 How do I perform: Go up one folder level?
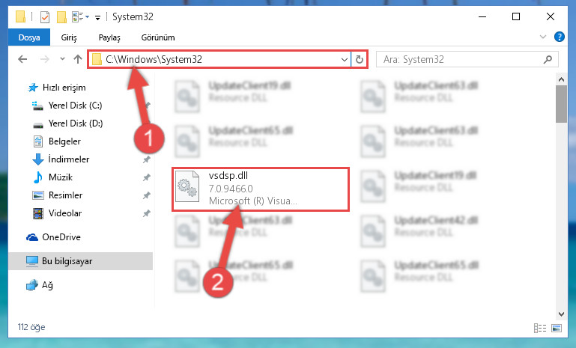77,59
